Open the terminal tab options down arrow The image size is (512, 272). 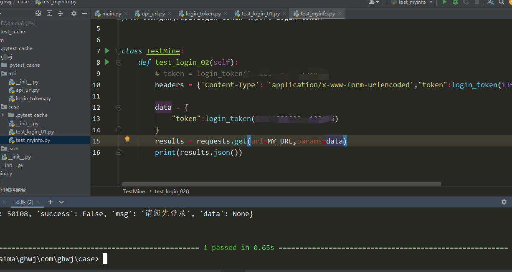61,202
